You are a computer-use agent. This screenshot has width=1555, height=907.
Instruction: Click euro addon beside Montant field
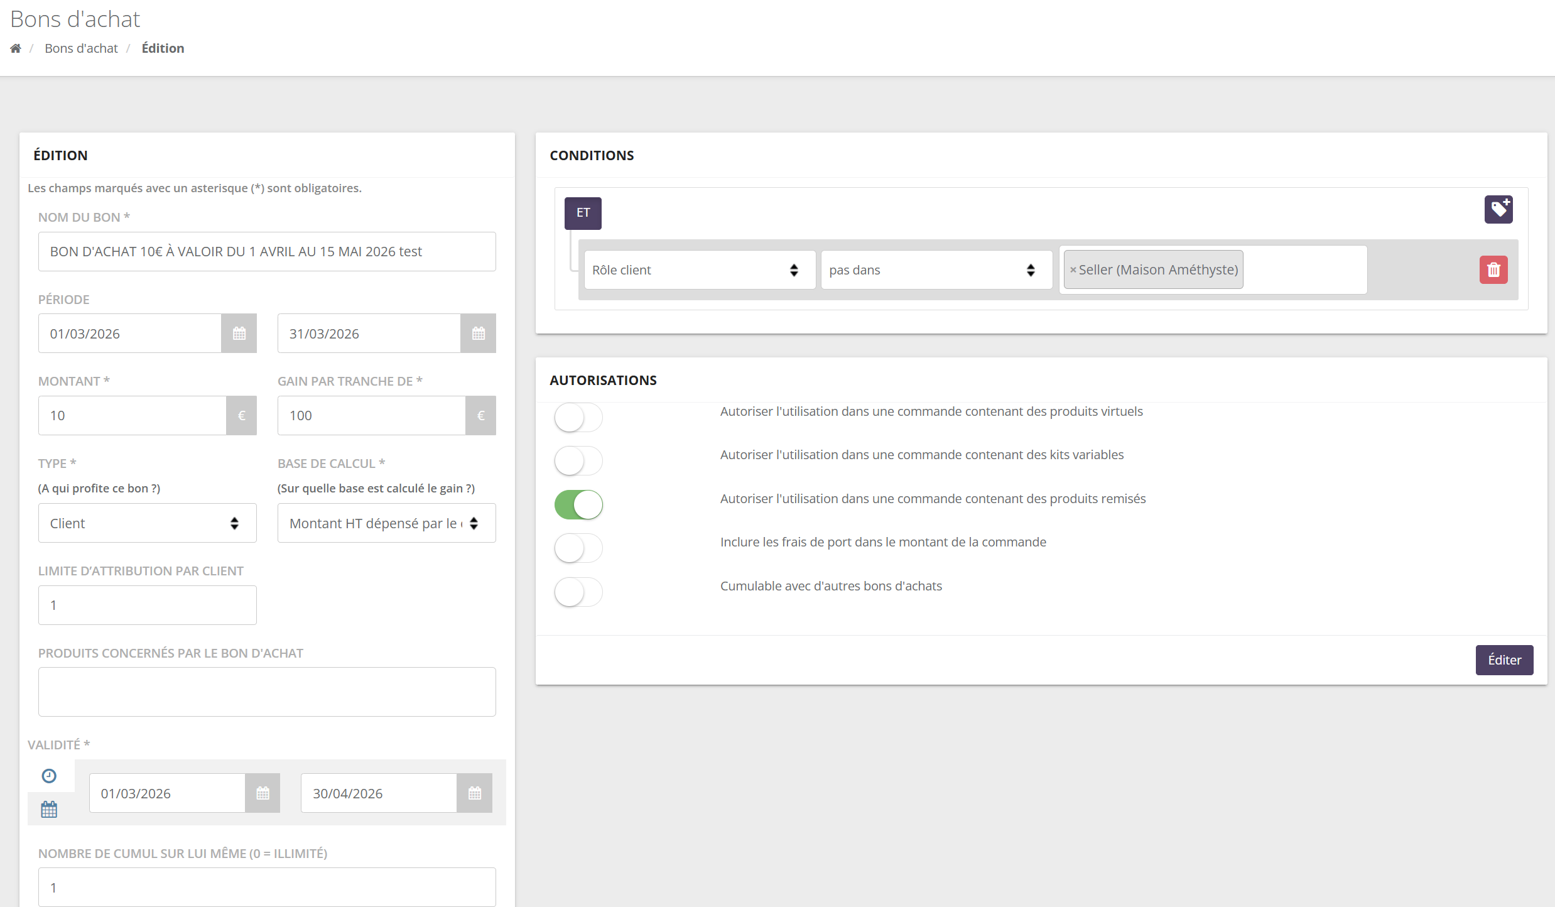coord(241,416)
